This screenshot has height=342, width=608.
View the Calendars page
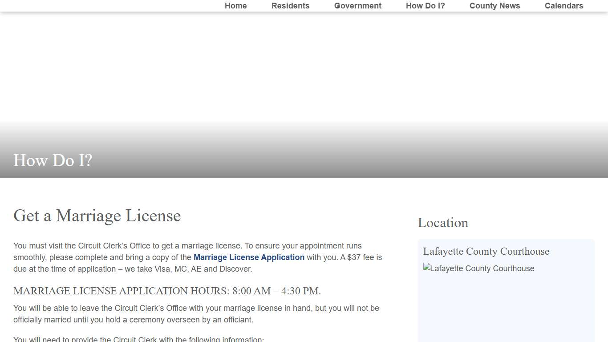(x=563, y=6)
